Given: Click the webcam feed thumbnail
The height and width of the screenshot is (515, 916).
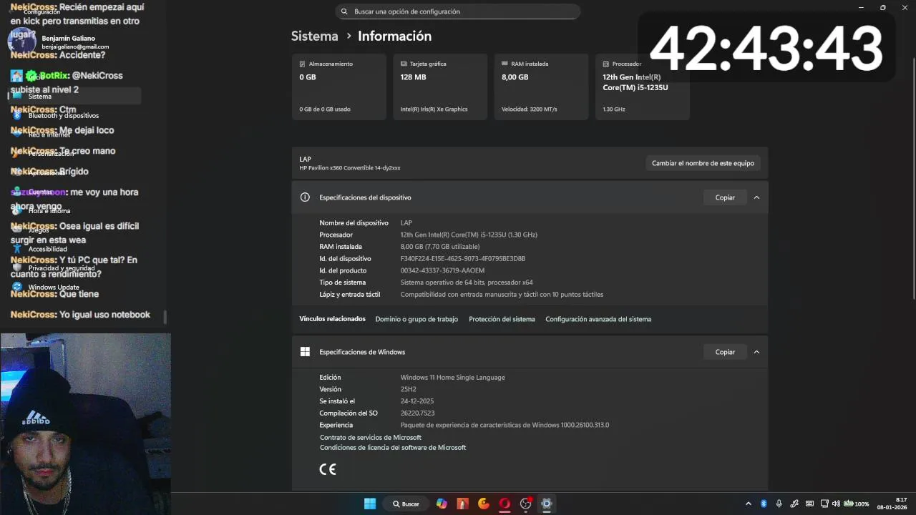Looking at the screenshot, I should [x=85, y=424].
